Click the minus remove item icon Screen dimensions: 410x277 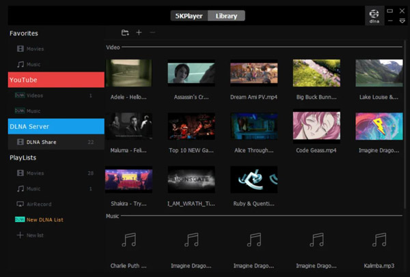(x=152, y=33)
